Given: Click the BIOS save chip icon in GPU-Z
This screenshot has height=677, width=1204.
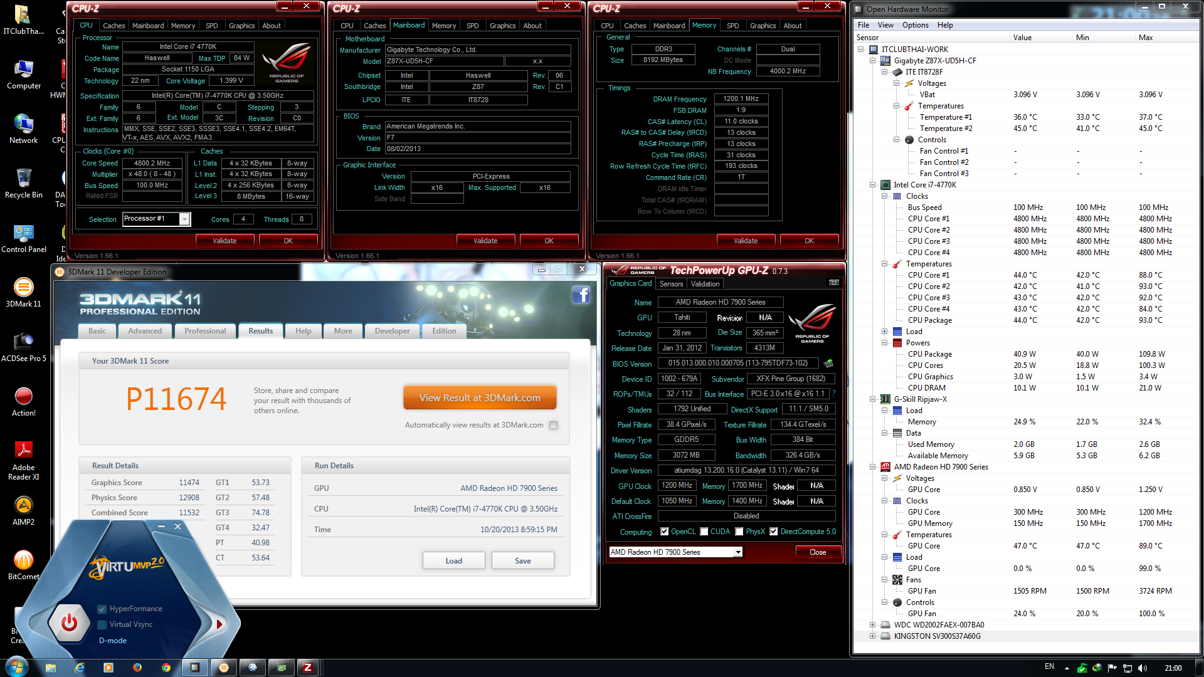Looking at the screenshot, I should pos(828,363).
